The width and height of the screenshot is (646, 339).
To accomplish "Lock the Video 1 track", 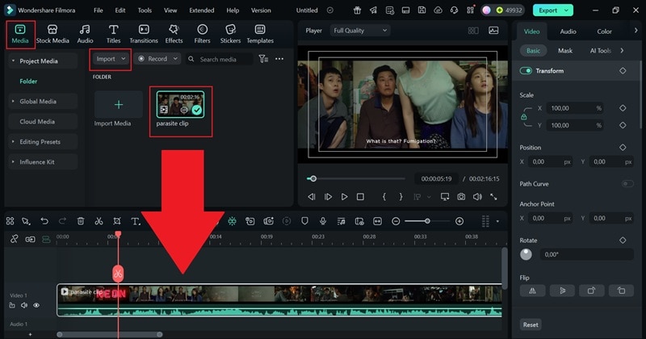I will tap(12, 305).
